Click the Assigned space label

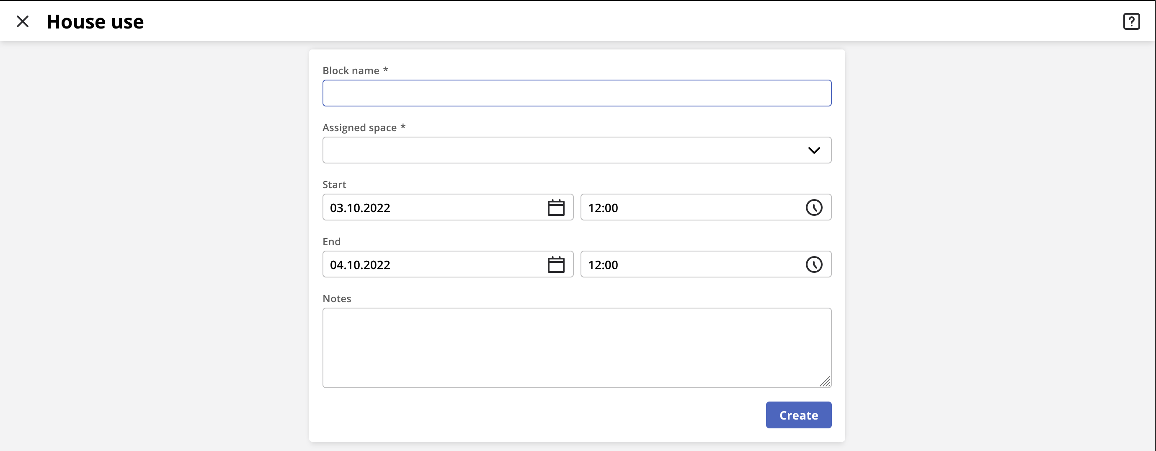tap(359, 127)
